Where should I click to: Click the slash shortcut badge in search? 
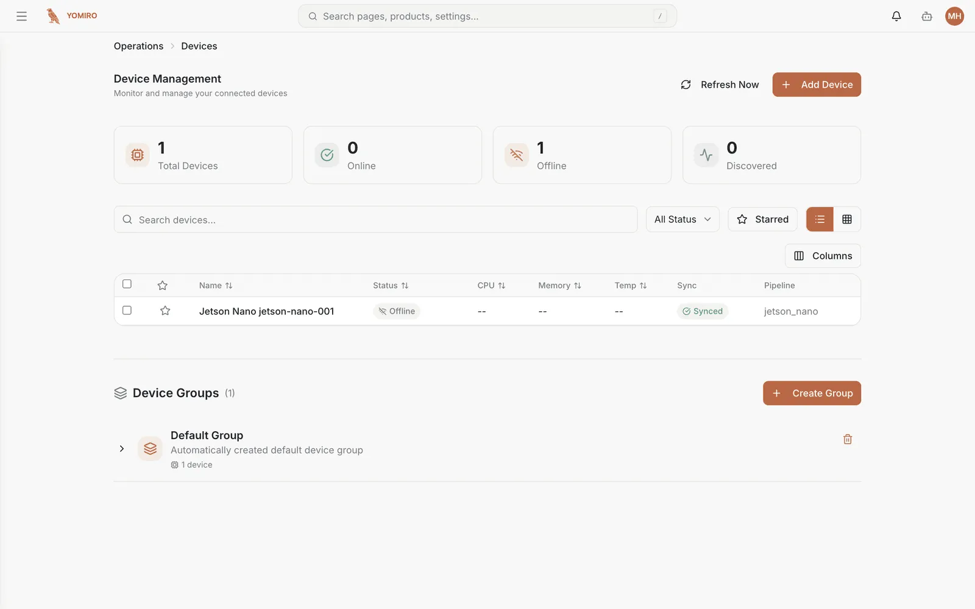[660, 16]
